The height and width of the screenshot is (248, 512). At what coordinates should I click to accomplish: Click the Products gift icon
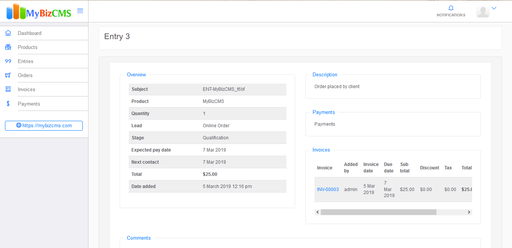coord(8,47)
